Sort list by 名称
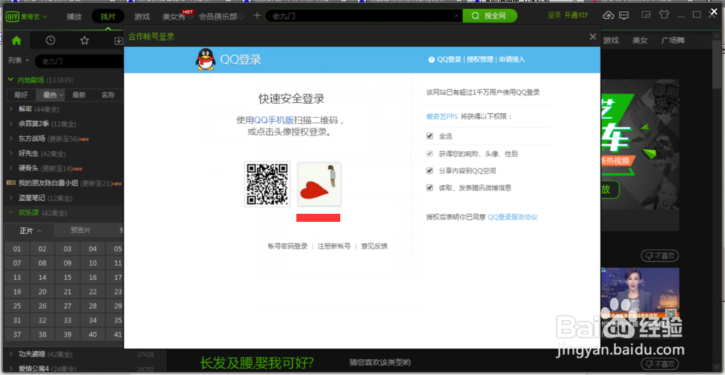725x375 pixels. pos(108,95)
